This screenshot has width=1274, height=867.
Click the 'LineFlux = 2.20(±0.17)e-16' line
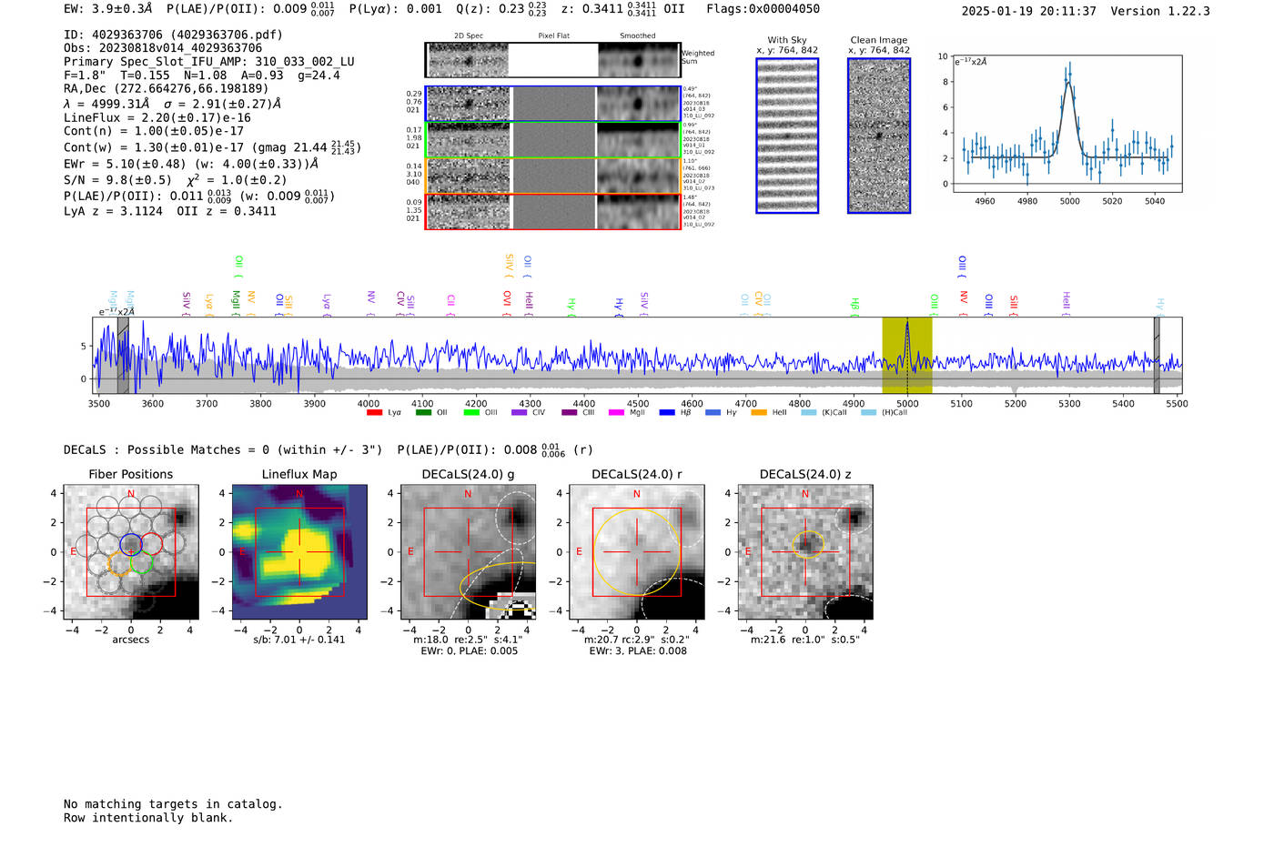157,117
